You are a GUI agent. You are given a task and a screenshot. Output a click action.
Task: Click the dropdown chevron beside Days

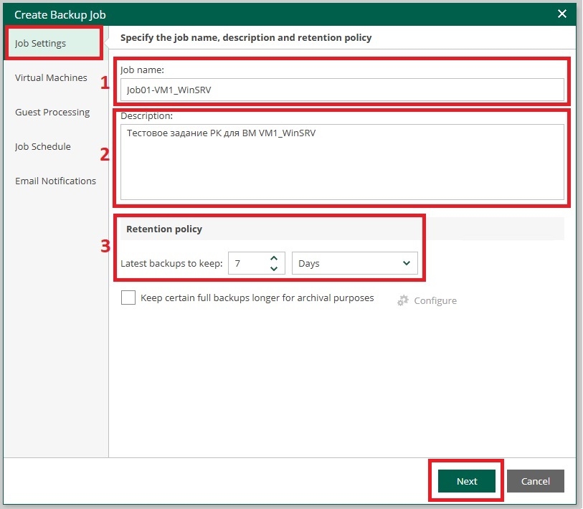tap(407, 263)
